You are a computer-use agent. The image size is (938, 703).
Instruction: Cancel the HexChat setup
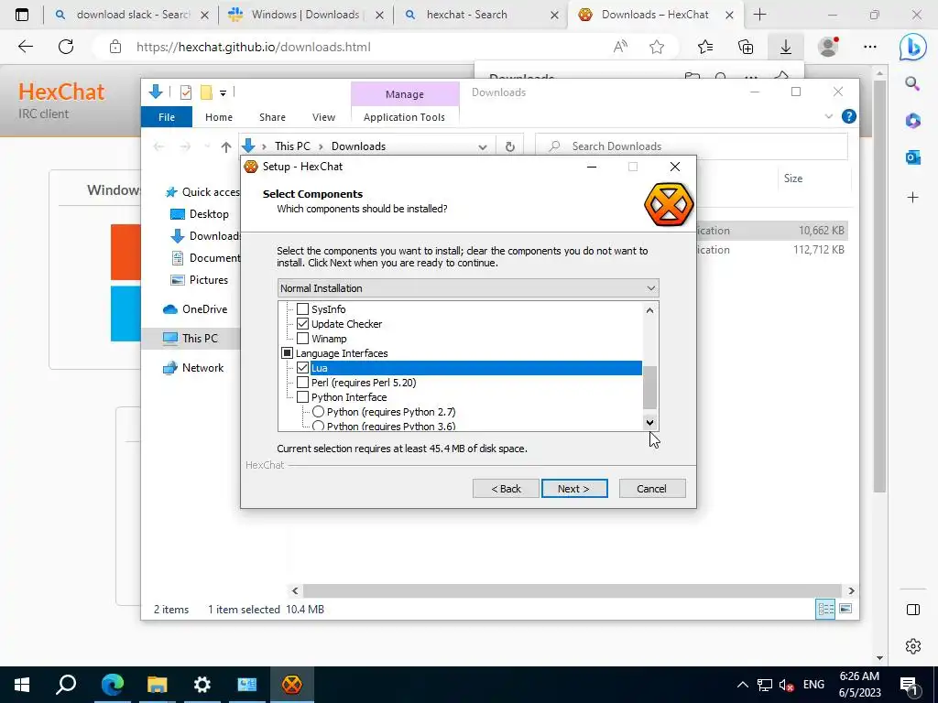[x=652, y=489]
